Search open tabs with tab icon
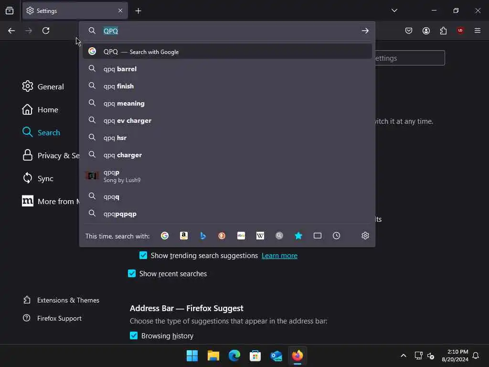Screen dimensions: 489x367 pos(318,236)
